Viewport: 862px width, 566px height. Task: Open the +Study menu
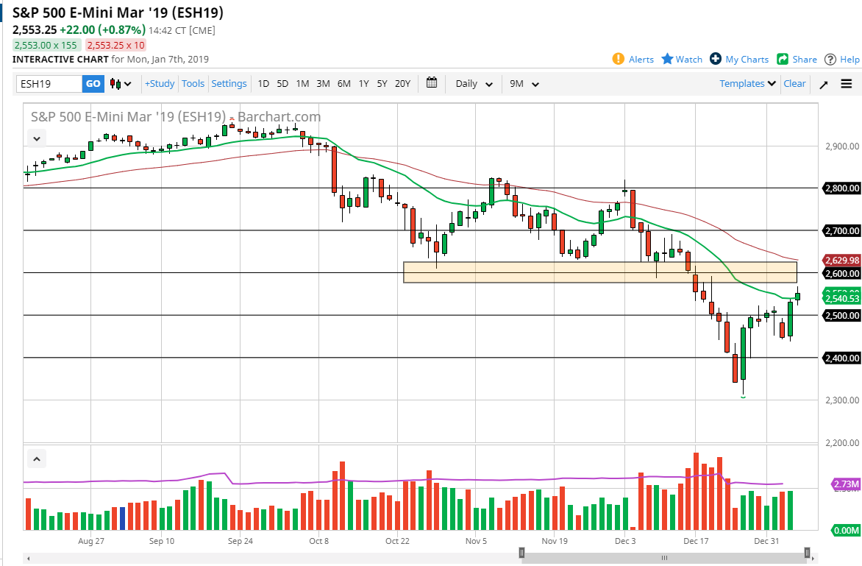pyautogui.click(x=159, y=83)
